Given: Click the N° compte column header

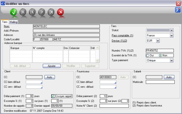Looking at the screenshot, I should 48,48.
